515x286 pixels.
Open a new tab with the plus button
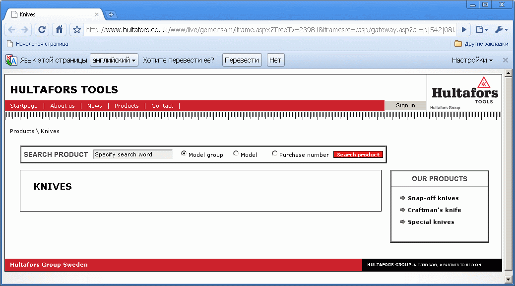pos(111,14)
